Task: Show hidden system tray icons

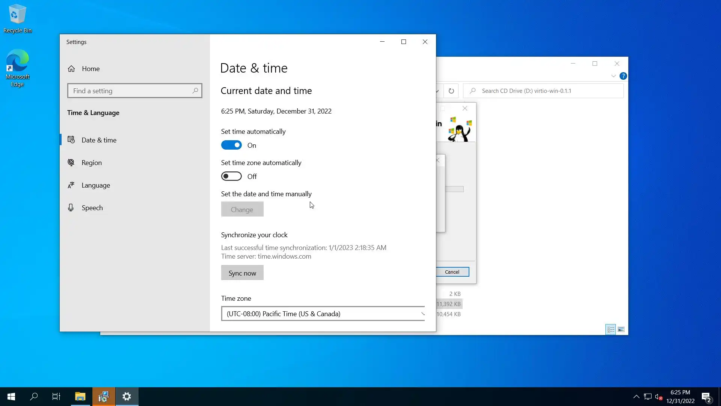Action: pos(636,397)
